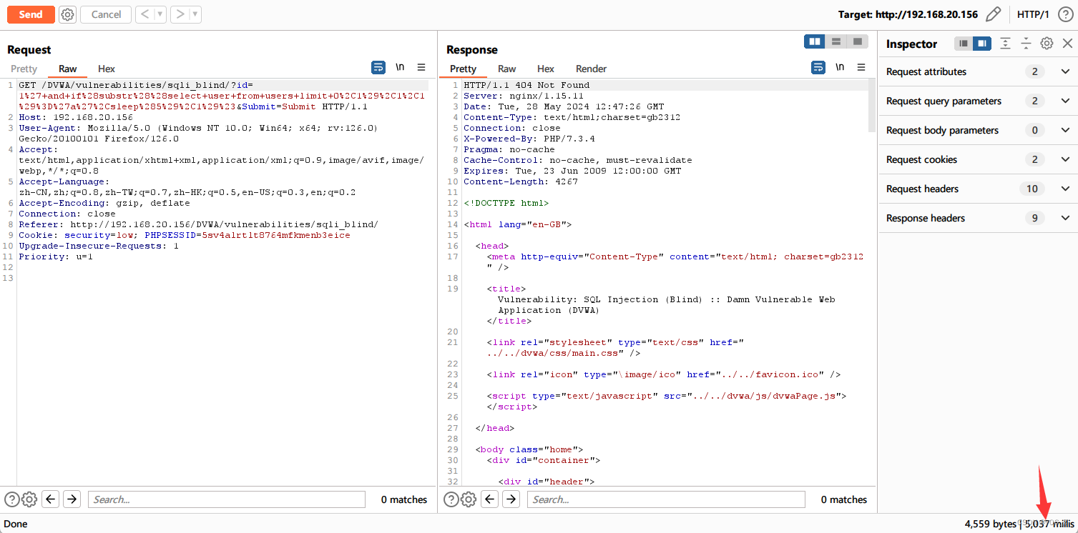Open back-history dropdown arrow

coord(160,14)
